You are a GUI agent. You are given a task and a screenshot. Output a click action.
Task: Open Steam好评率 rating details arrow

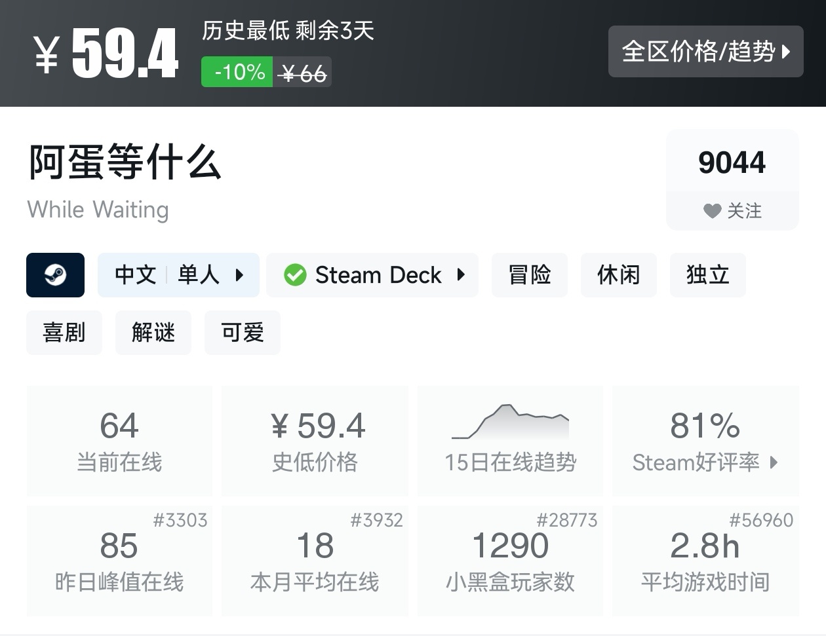(x=774, y=462)
